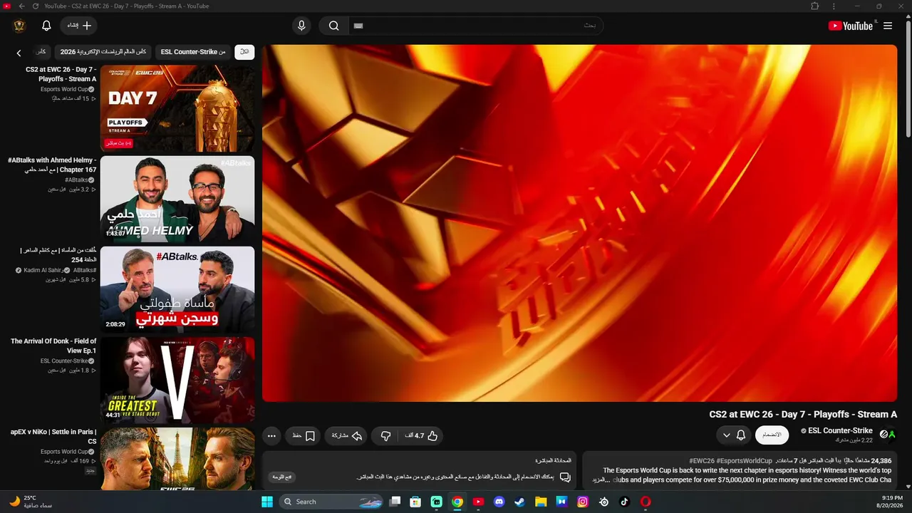Click the create video plus button
912x513 pixels.
[79, 26]
